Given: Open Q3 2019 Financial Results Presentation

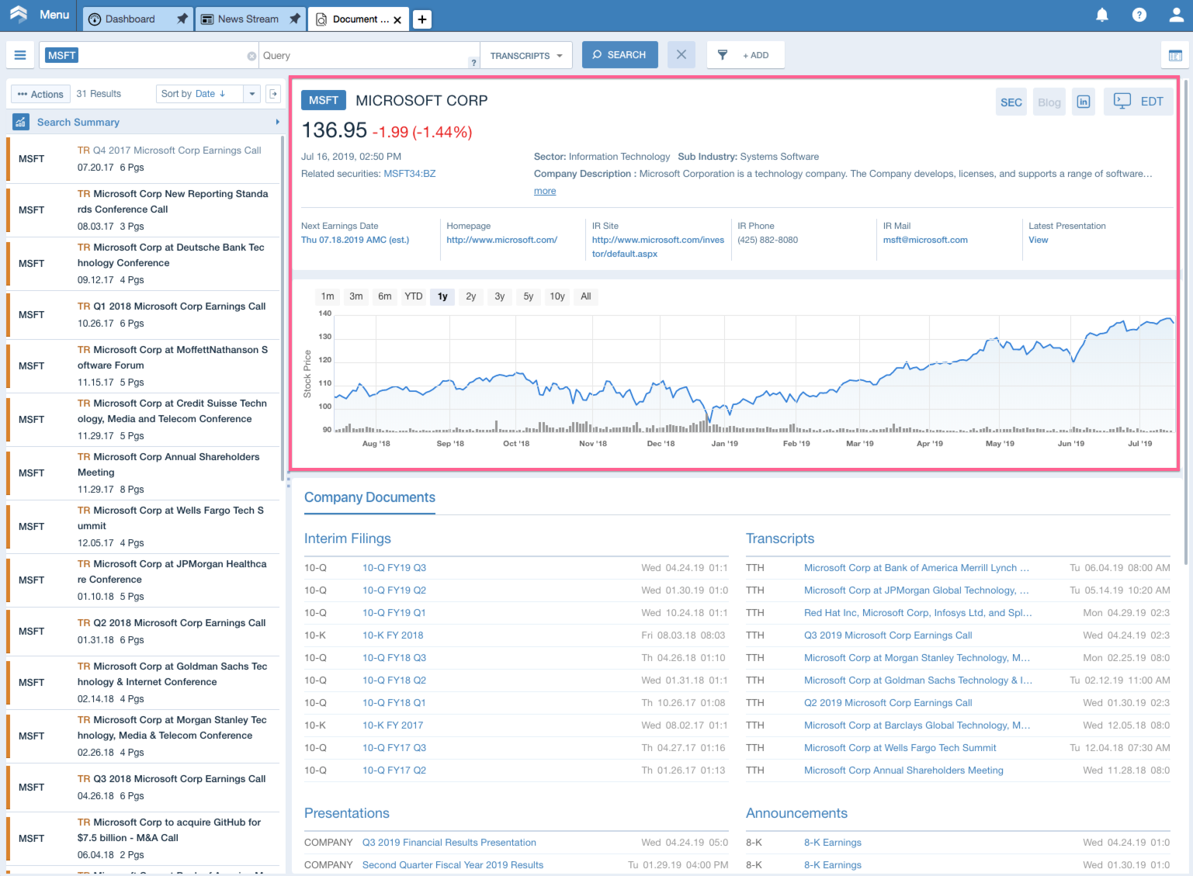Looking at the screenshot, I should [449, 843].
